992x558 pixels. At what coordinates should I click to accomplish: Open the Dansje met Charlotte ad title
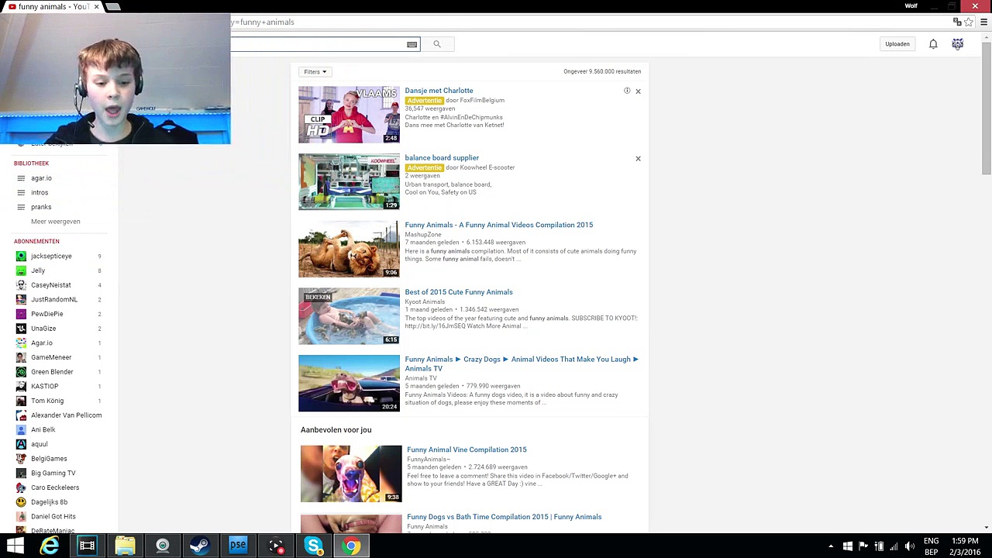439,91
